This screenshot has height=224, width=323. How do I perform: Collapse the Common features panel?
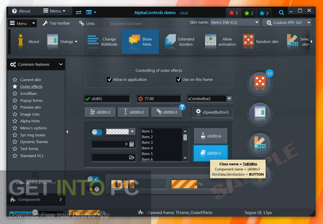[x=61, y=64]
